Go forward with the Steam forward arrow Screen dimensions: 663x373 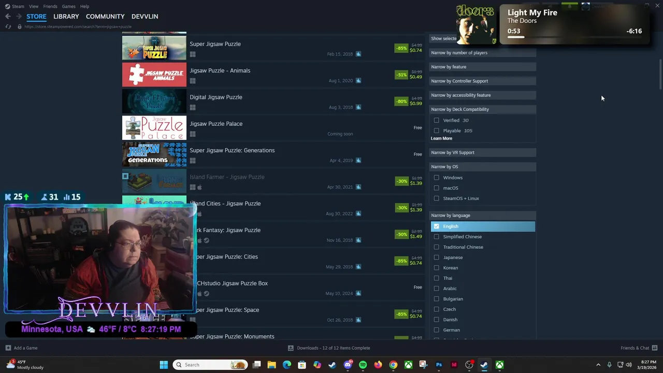[x=19, y=17]
